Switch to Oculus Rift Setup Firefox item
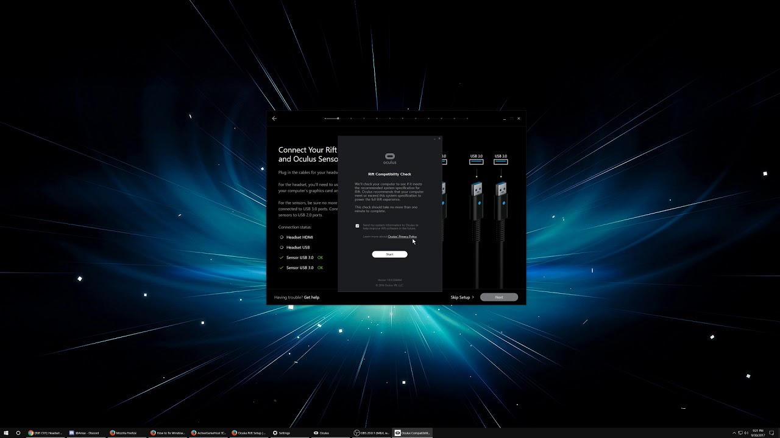The width and height of the screenshot is (780, 438). point(249,433)
